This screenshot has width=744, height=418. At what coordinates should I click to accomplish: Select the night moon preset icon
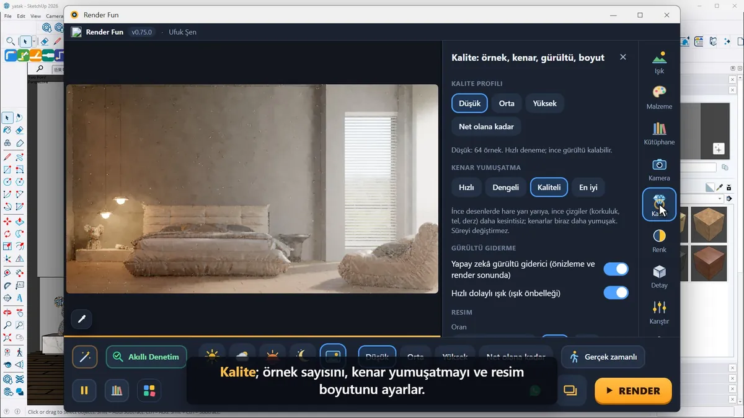tap(303, 356)
